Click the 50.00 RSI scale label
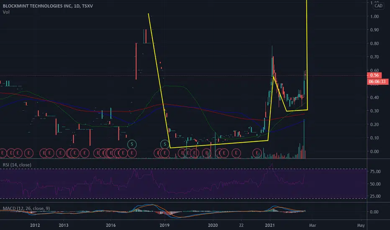The height and width of the screenshot is (230, 390). 375,184
